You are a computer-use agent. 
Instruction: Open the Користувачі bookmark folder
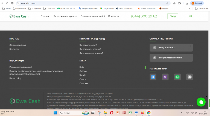[x=19, y=8]
